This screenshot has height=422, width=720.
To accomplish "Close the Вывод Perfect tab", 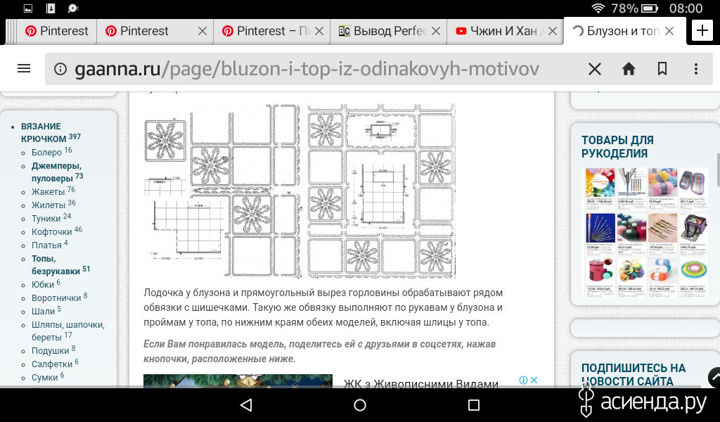I will pyautogui.click(x=436, y=31).
